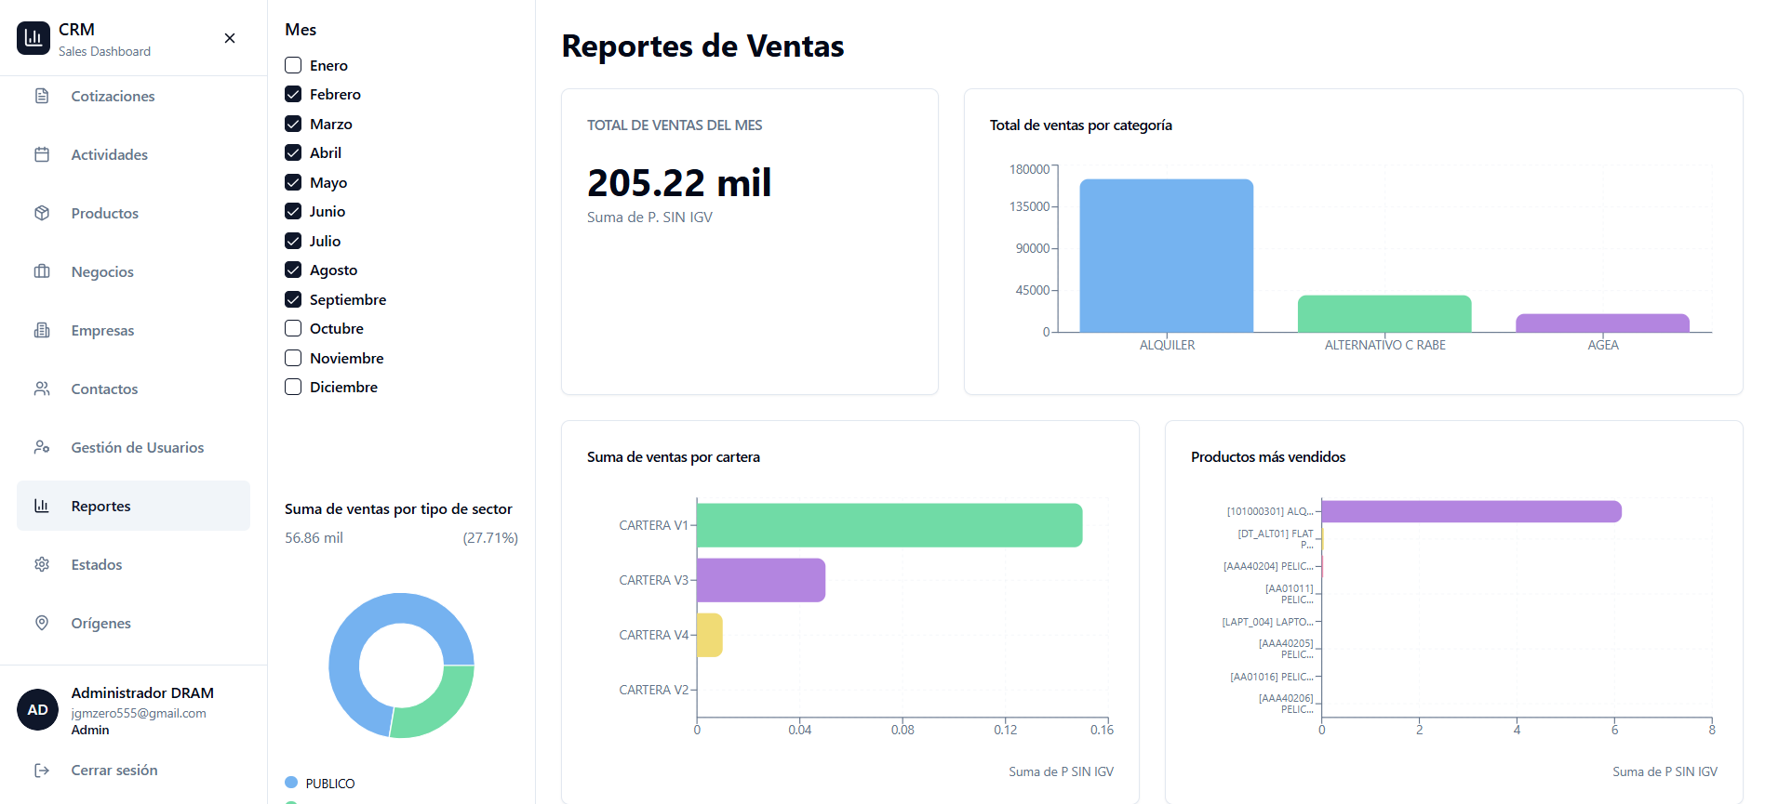Tick the Diciembre checkbox
Image resolution: width=1765 pixels, height=804 pixels.
point(293,387)
